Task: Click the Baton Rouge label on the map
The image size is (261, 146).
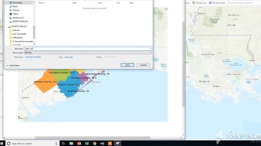Action: tap(208, 54)
